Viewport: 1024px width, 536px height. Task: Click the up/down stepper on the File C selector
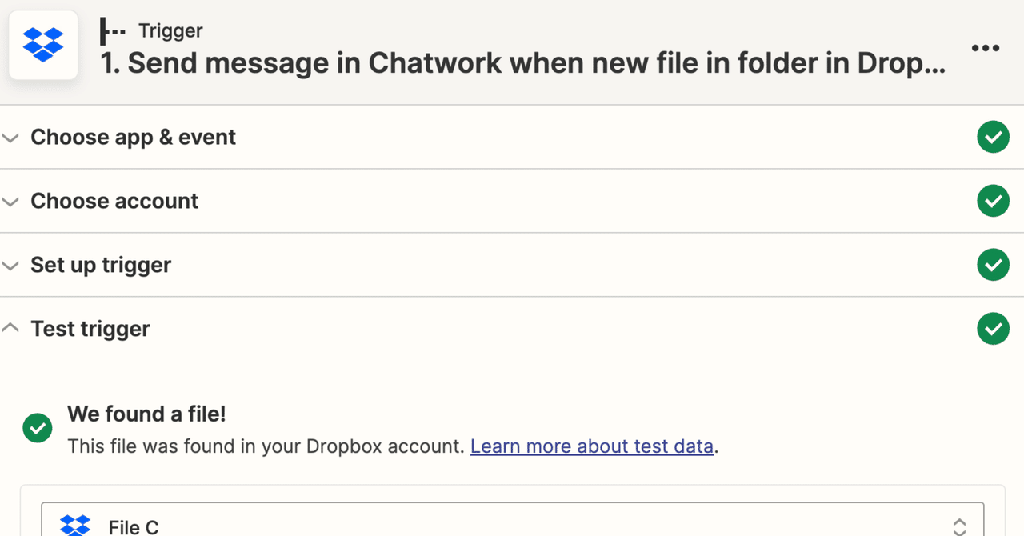(958, 525)
